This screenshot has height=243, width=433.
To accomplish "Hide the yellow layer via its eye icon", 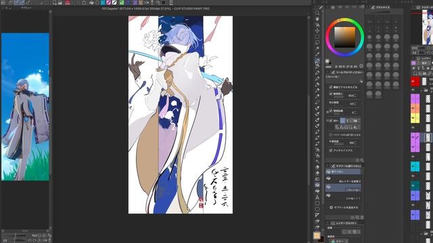I will [413, 118].
